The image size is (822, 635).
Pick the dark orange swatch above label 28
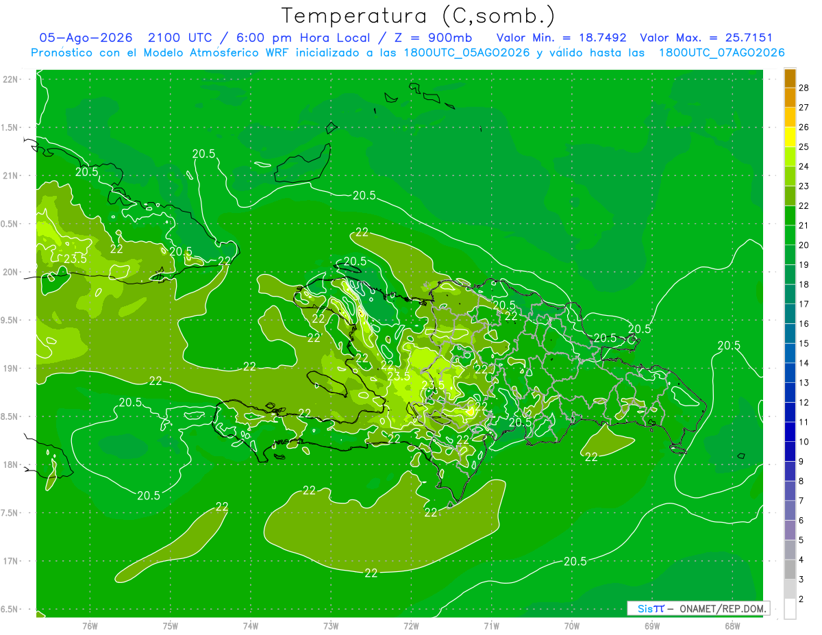(x=790, y=78)
